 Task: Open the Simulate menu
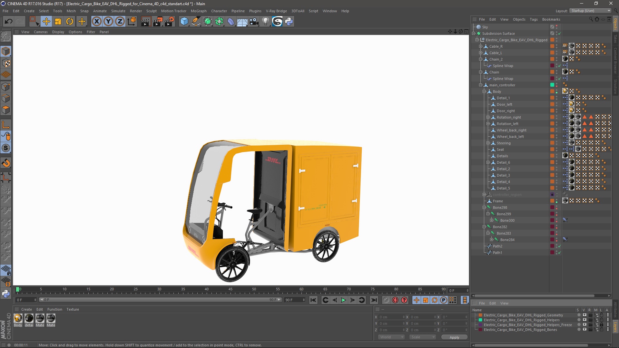click(x=118, y=11)
